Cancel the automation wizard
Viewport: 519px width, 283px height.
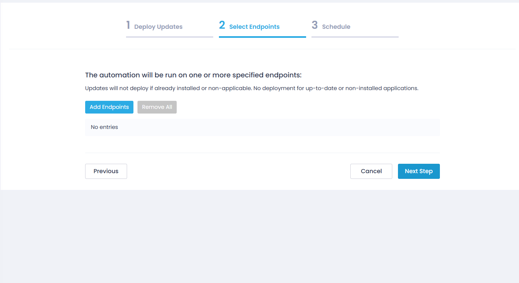[x=371, y=171]
